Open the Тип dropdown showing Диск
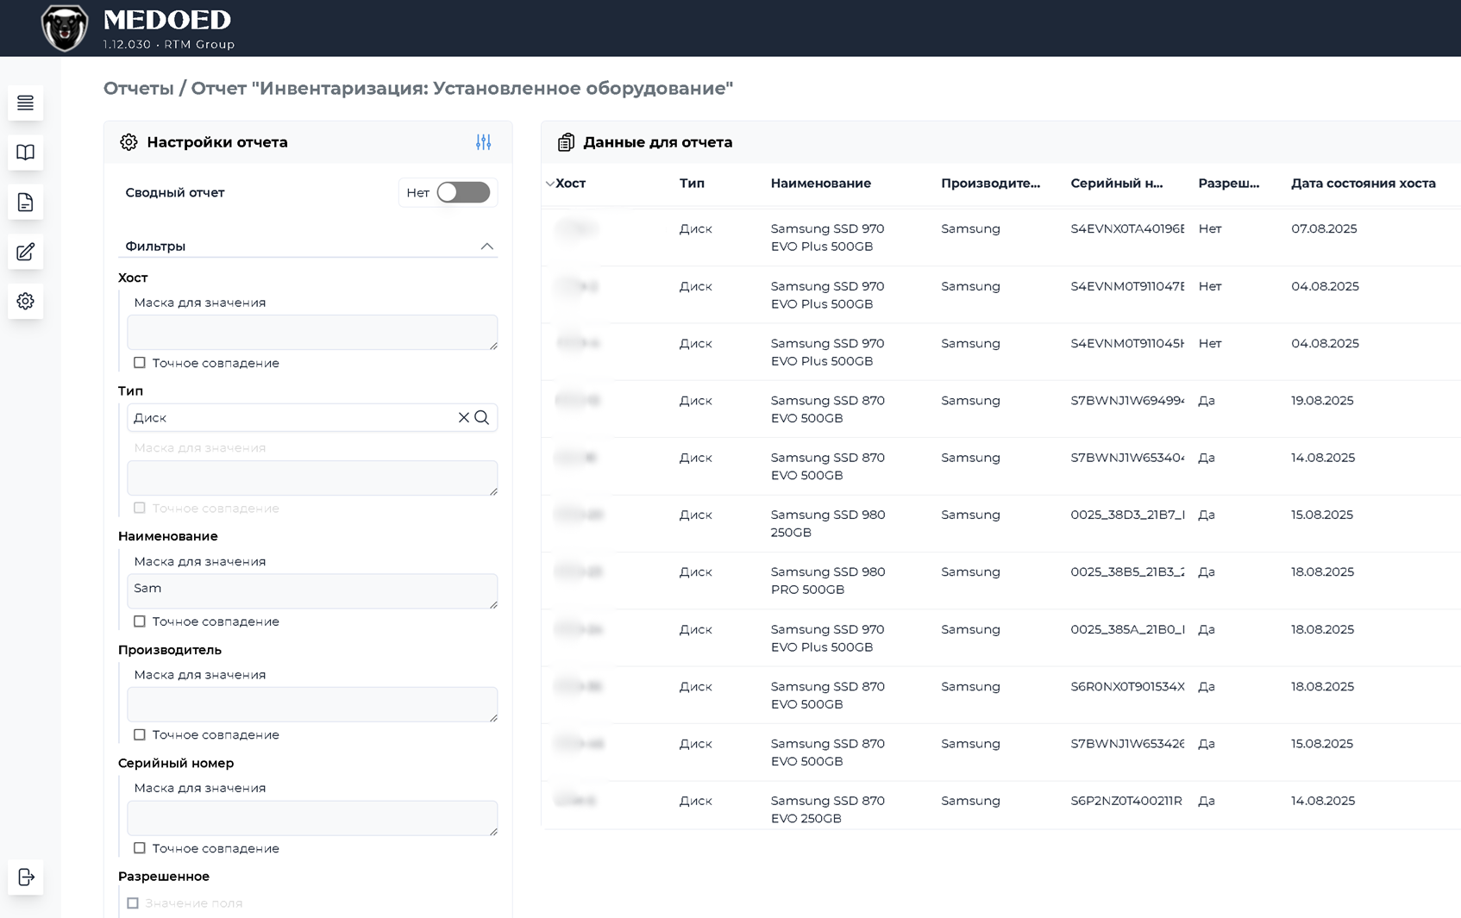 [x=293, y=417]
